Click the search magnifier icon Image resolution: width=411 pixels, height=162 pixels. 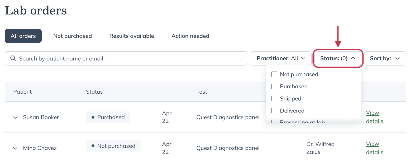coord(13,58)
